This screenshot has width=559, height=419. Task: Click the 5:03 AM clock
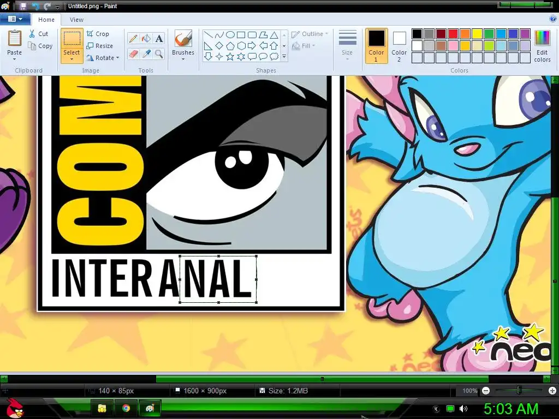coord(511,409)
